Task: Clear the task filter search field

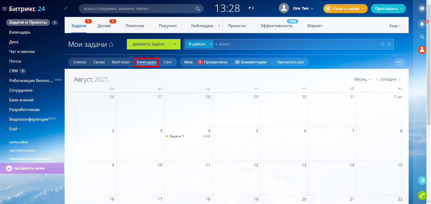Action: (389, 44)
